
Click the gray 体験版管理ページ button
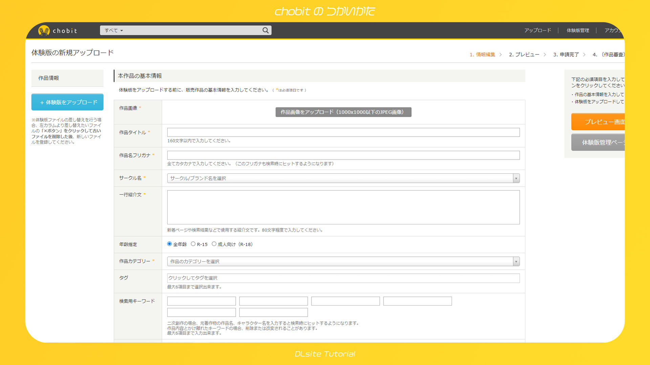click(598, 142)
